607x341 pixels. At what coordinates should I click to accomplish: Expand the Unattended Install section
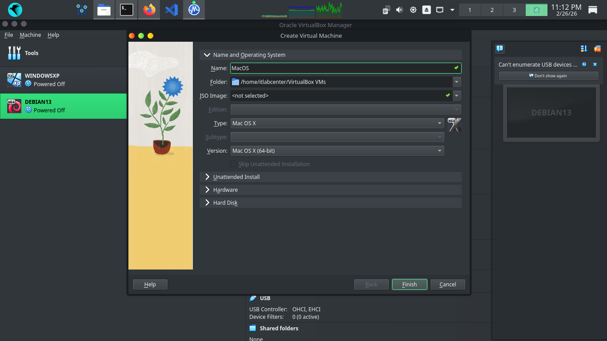pyautogui.click(x=207, y=177)
